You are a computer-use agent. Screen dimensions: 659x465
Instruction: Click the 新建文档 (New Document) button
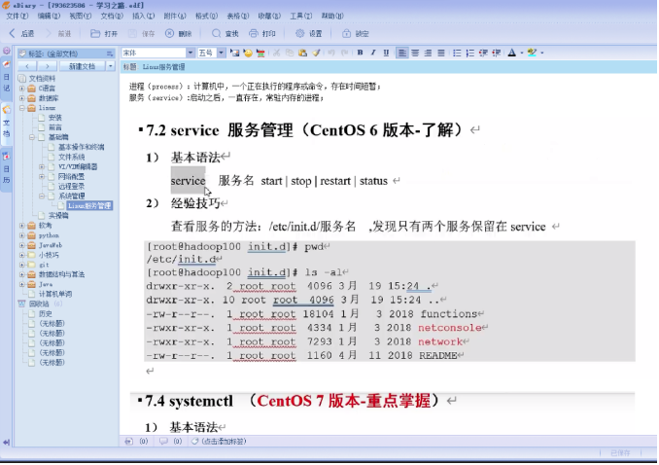(83, 66)
